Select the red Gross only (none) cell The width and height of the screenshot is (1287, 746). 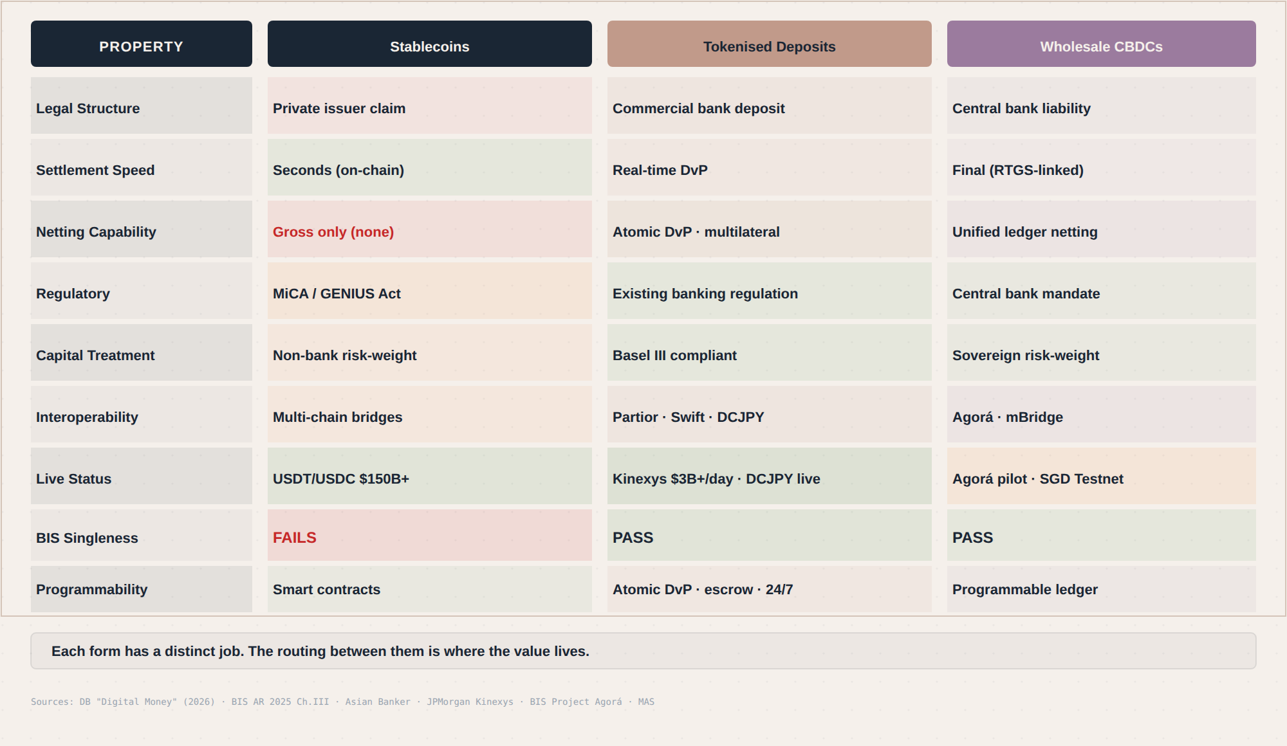pos(430,229)
